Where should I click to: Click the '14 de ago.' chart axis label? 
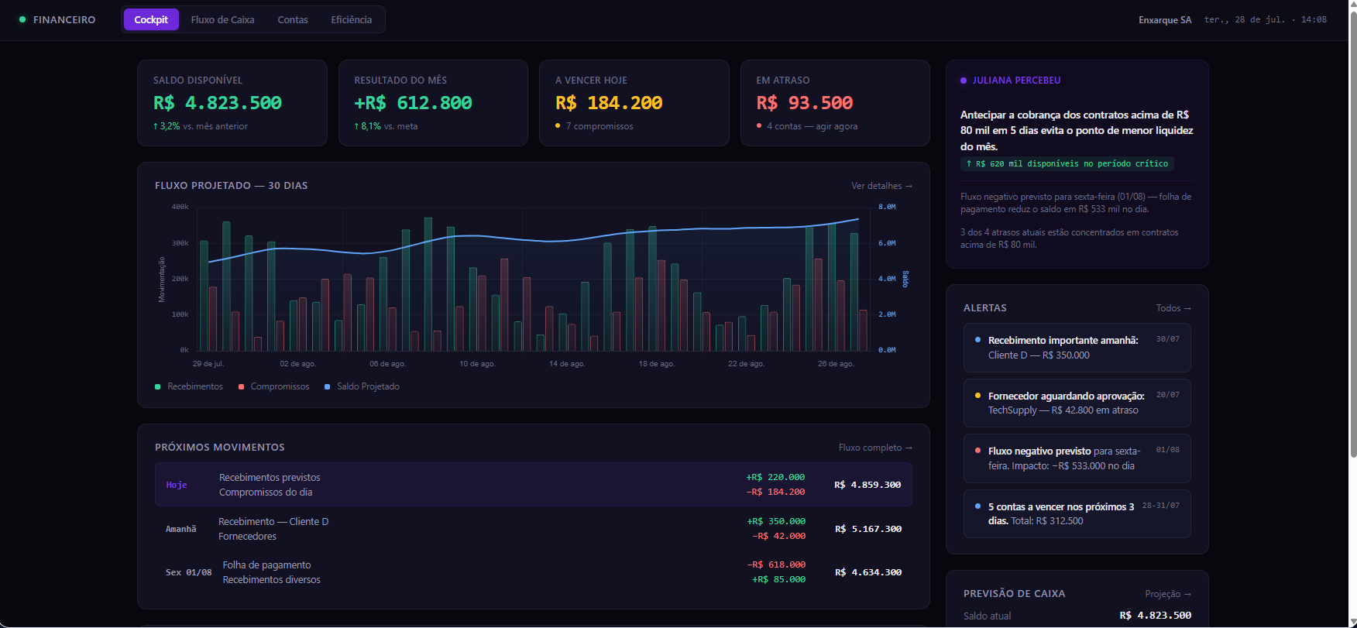[x=567, y=364]
